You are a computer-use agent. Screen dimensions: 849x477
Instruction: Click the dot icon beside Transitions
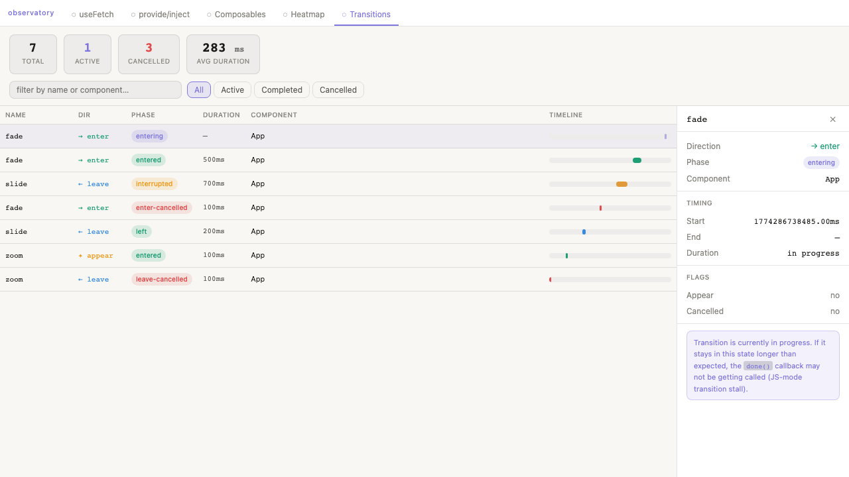coord(343,14)
